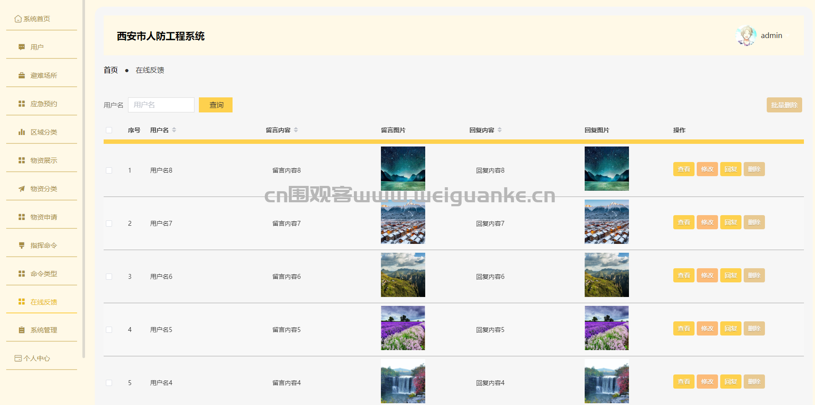Screen dimensions: 815x405
Task: Open the 物资申请 sidebar menu item
Action: pos(43,217)
